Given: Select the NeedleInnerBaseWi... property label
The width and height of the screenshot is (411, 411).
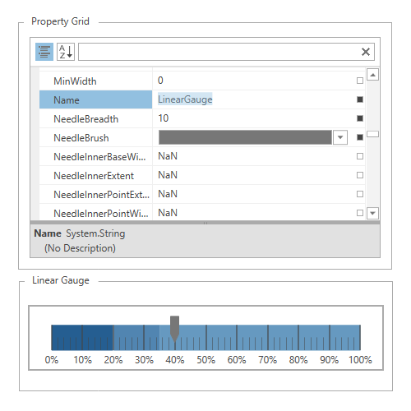Looking at the screenshot, I should 99,157.
